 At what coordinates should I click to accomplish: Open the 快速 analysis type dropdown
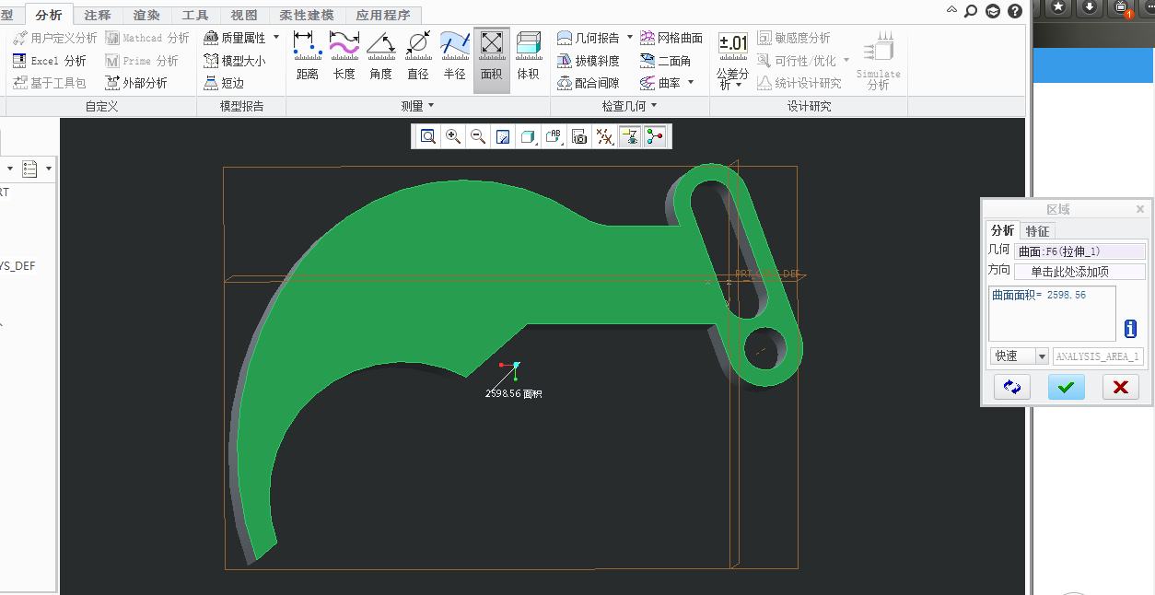(x=1042, y=356)
